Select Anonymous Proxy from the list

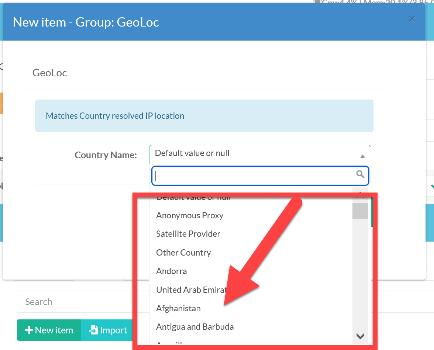[190, 215]
